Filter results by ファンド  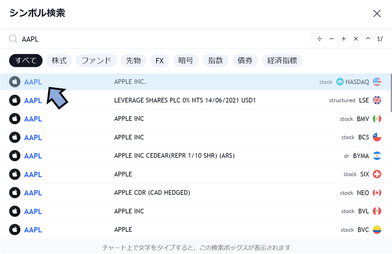tap(96, 60)
